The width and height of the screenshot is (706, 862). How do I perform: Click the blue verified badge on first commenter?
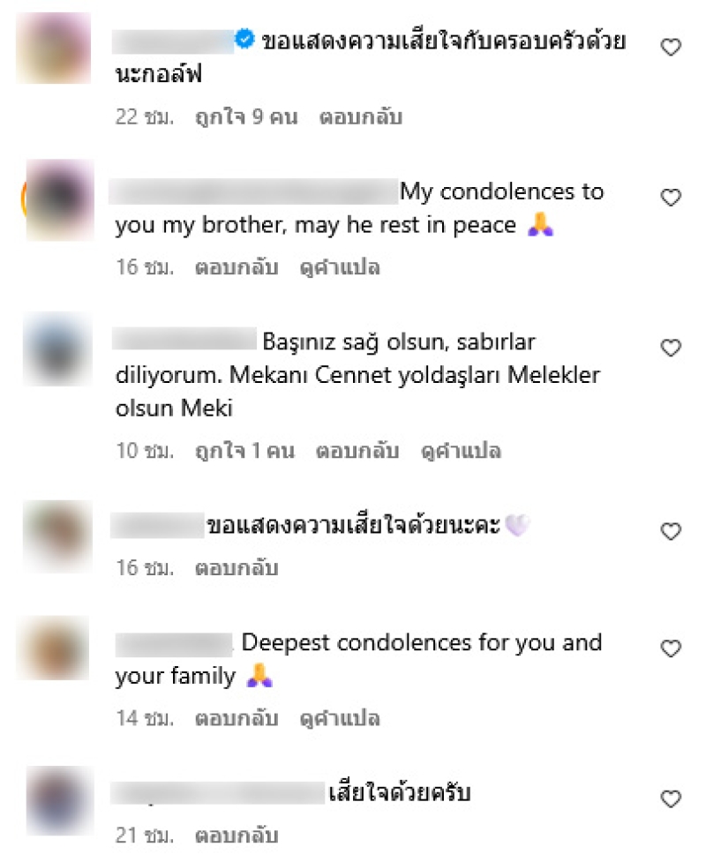point(244,40)
